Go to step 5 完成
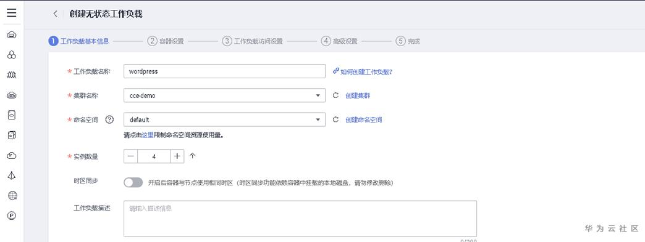645x242 pixels. pos(408,41)
